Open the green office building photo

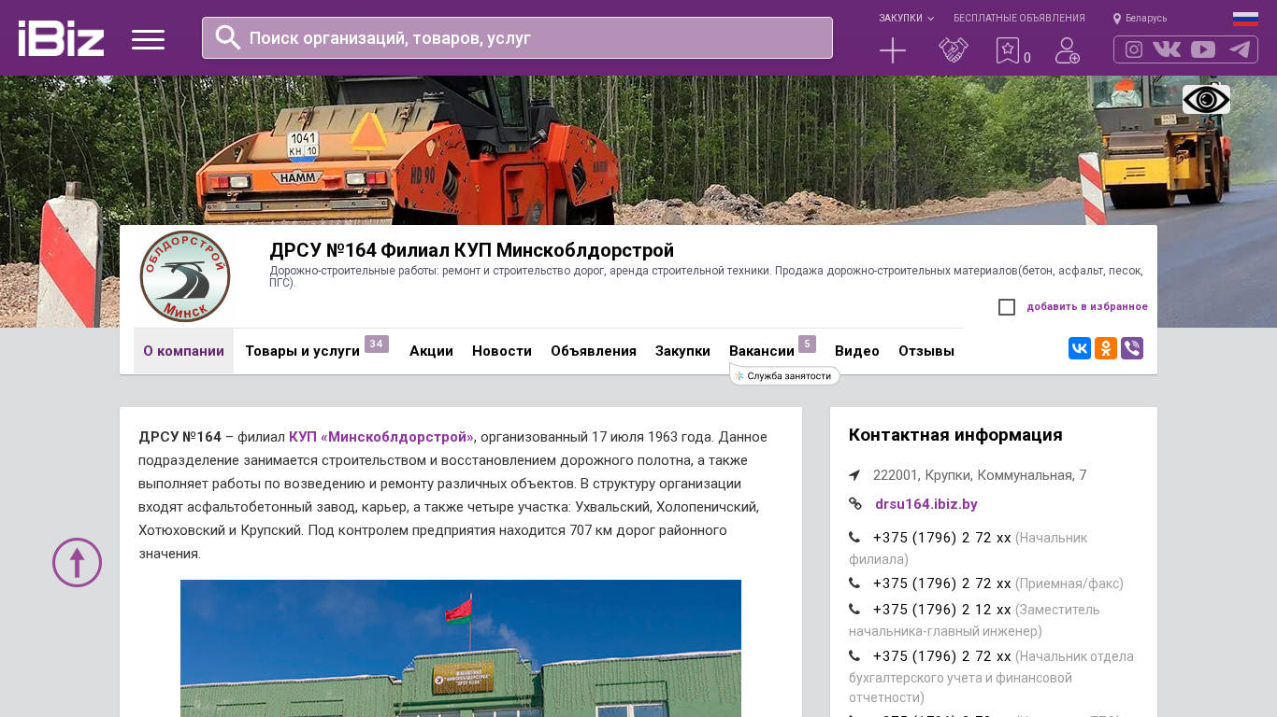461,648
